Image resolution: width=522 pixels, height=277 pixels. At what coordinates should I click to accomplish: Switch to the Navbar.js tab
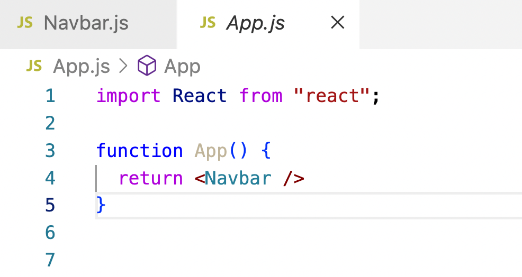pyautogui.click(x=88, y=24)
